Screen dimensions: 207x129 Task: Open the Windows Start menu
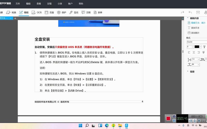80,125
